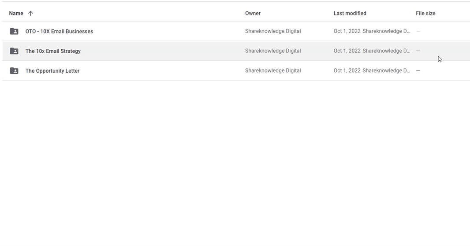Screen dimensions: 470x246
Task: Click the Opportunity Letter shared folder icon
Action: coord(14,71)
